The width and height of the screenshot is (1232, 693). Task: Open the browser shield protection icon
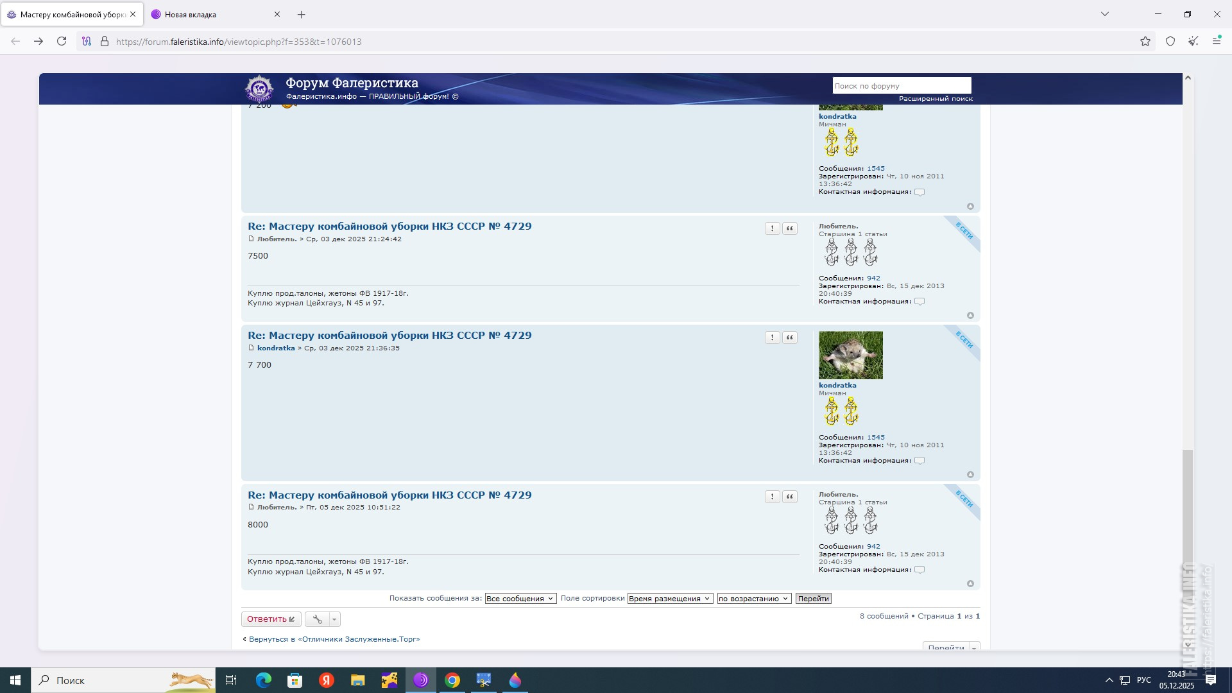coord(1170,42)
